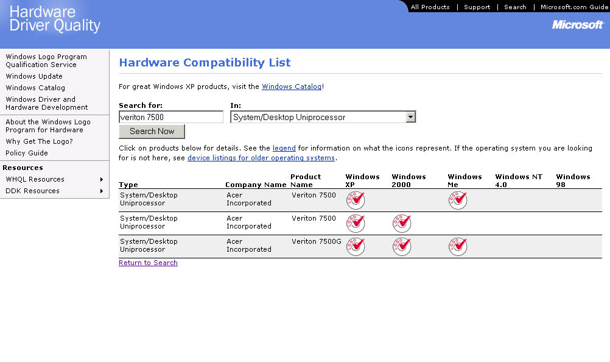Open Support in top navigation bar
This screenshot has height=362, width=610.
click(477, 7)
